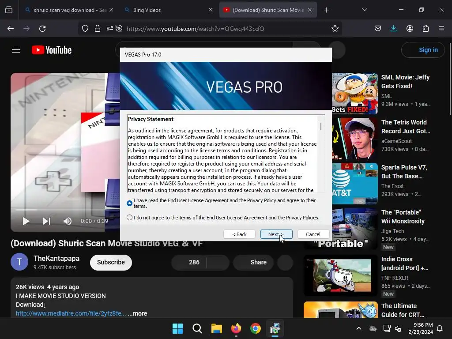This screenshot has height=339, width=452.
Task: Open File Explorer from taskbar
Action: click(216, 328)
